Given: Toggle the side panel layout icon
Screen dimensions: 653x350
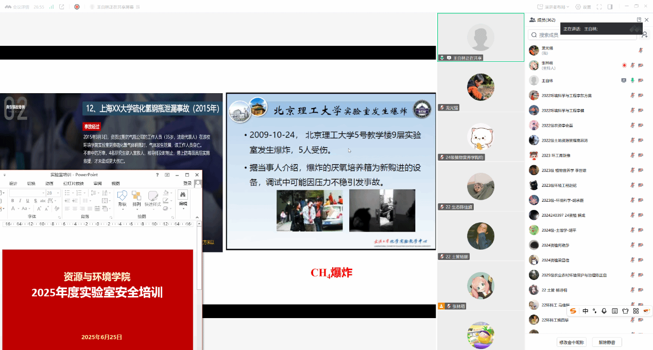Looking at the screenshot, I should [x=610, y=7].
